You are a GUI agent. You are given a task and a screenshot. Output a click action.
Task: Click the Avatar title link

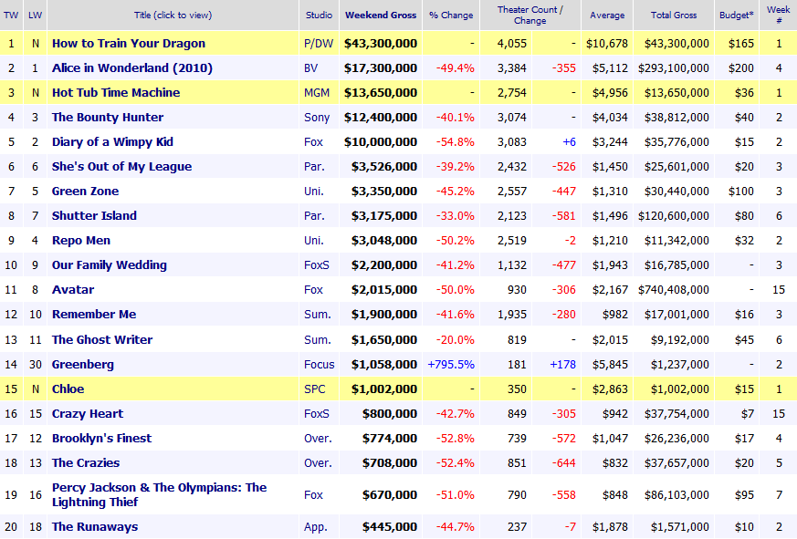point(73,289)
